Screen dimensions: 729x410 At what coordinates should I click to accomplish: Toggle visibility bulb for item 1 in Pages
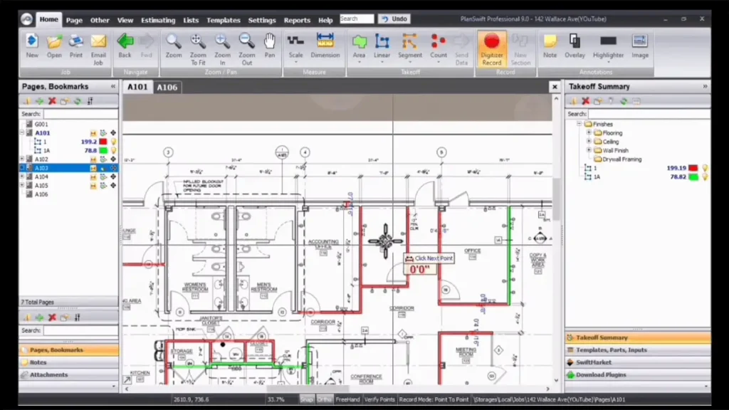[113, 142]
